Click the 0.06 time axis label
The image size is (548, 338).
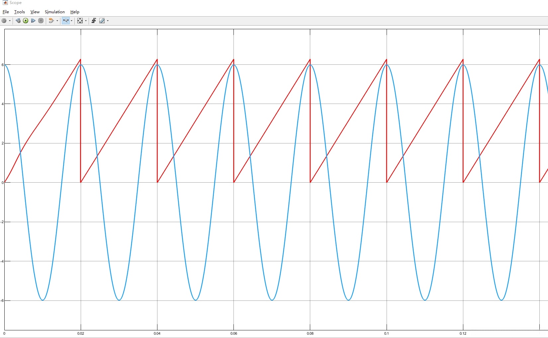coord(234,333)
